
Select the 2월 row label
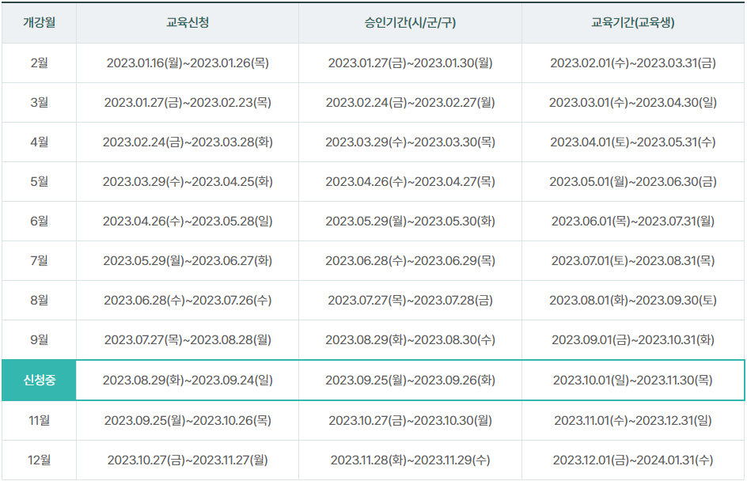click(x=39, y=62)
